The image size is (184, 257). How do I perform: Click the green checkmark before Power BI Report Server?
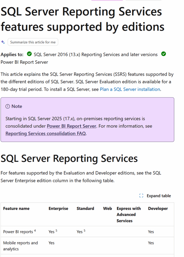coord(163,54)
